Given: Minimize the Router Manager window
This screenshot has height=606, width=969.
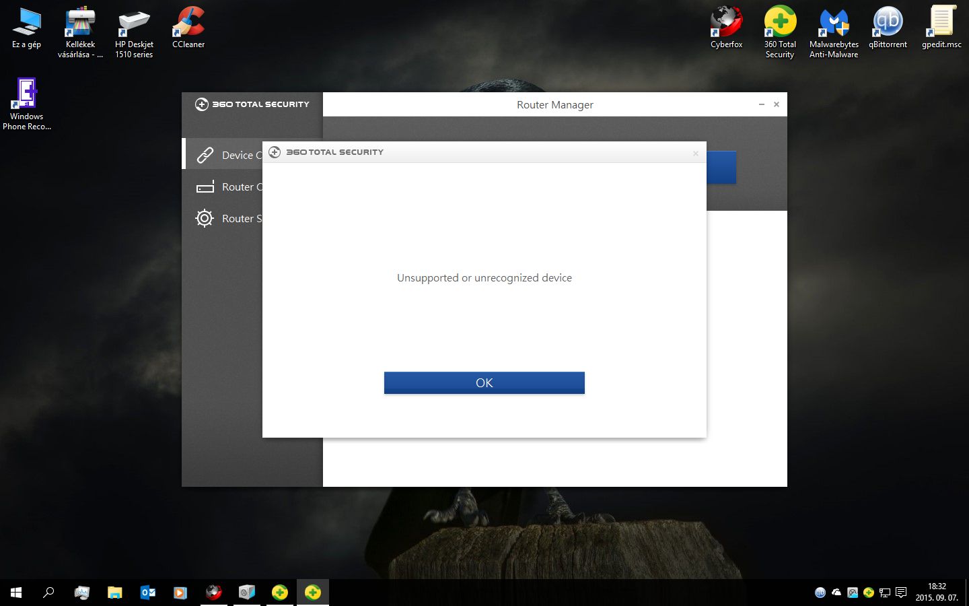Looking at the screenshot, I should [x=761, y=104].
